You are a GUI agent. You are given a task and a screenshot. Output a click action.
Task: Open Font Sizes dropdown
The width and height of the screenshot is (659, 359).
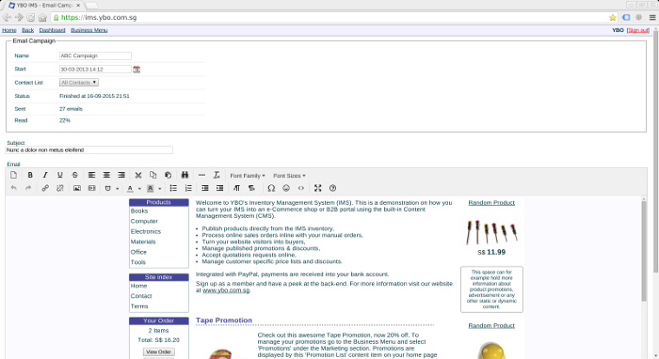click(x=289, y=176)
